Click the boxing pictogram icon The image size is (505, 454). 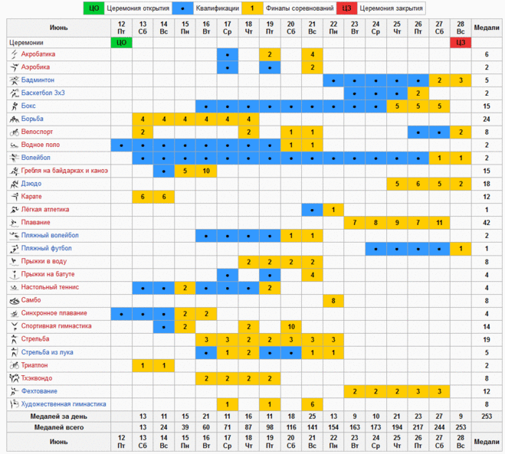pos(14,106)
